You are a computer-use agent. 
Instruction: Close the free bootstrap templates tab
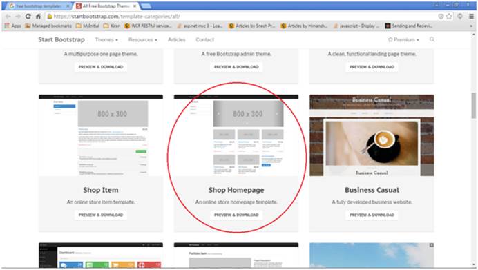(x=68, y=6)
